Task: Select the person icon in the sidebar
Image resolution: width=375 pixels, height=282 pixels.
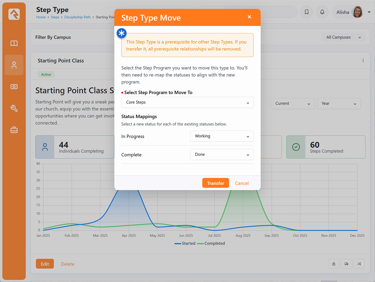Action: tap(14, 65)
